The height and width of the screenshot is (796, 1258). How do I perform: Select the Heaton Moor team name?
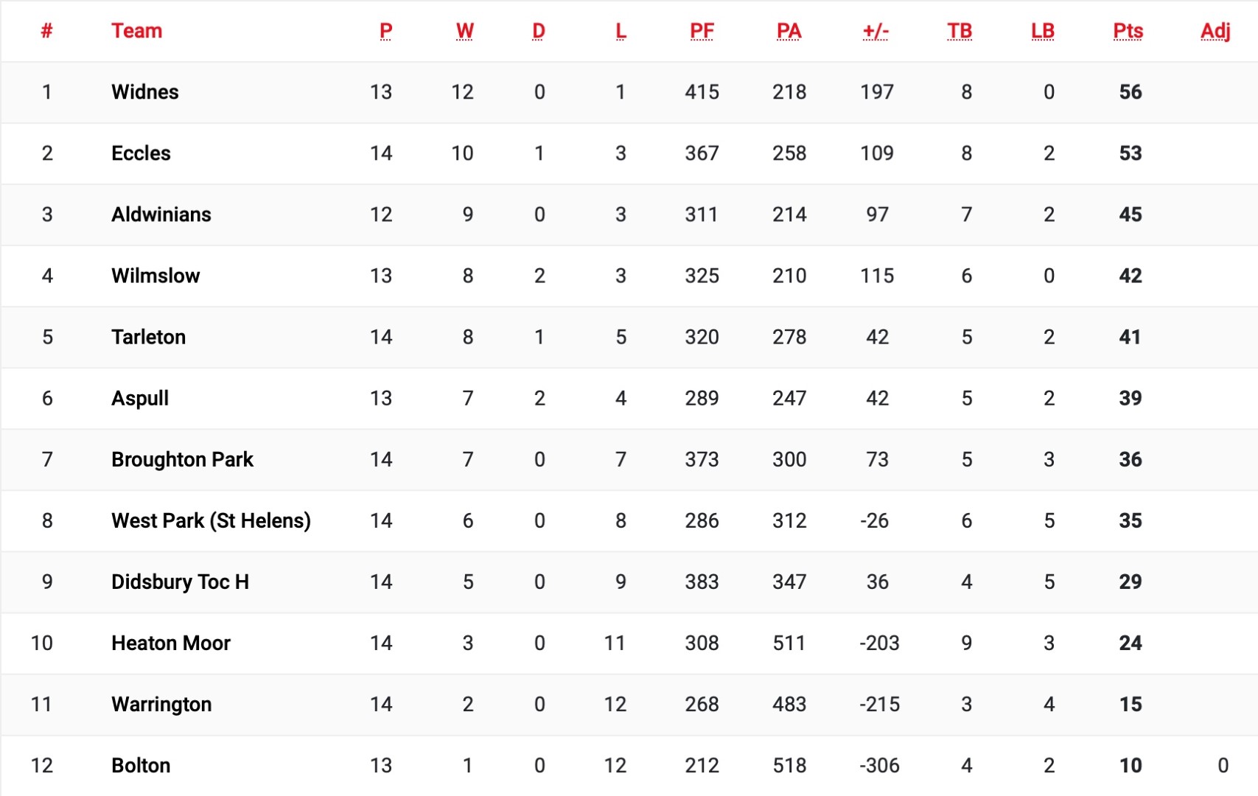tap(171, 643)
